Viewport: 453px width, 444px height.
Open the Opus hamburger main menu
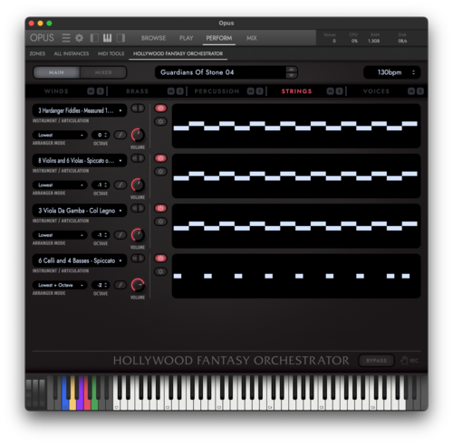coord(66,38)
